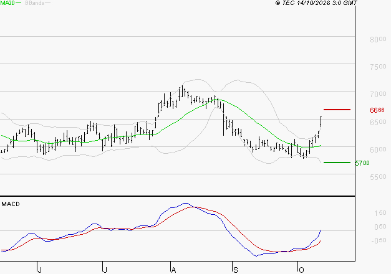Click the green support level line
391x274 pixels.
[x=337, y=163]
